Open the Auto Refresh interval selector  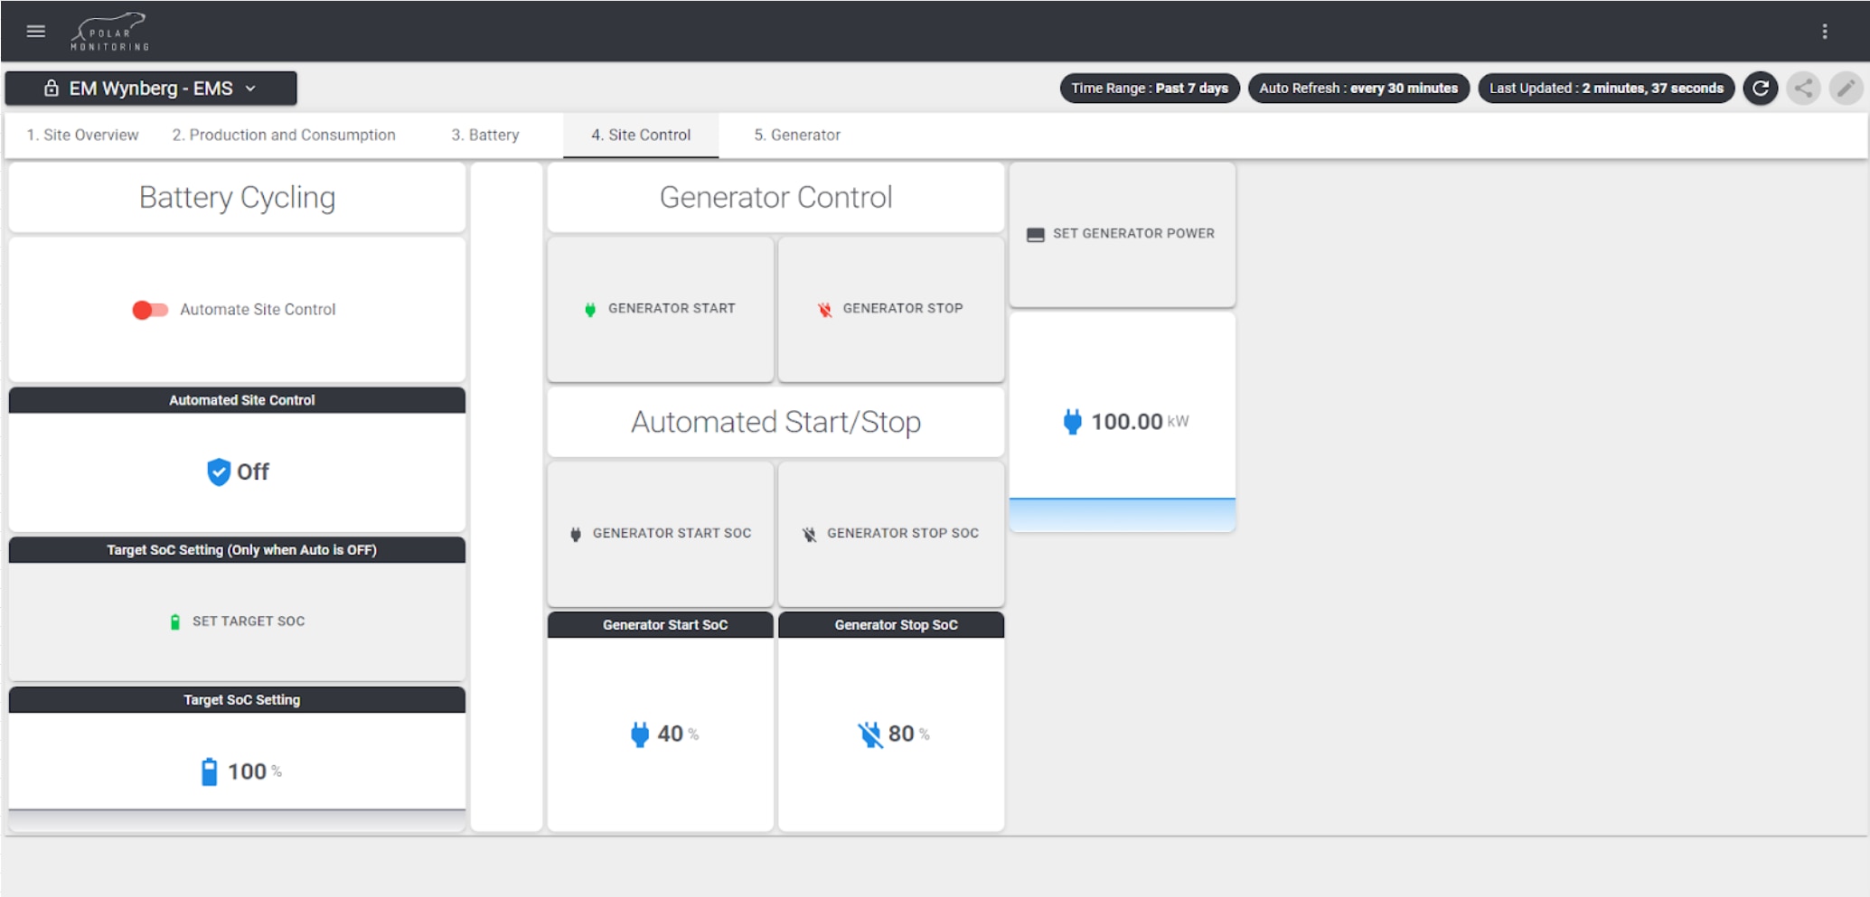tap(1358, 89)
